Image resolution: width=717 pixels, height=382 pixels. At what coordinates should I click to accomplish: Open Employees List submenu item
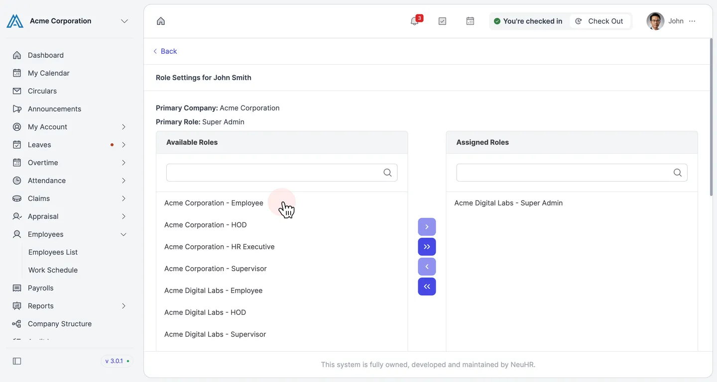(53, 252)
